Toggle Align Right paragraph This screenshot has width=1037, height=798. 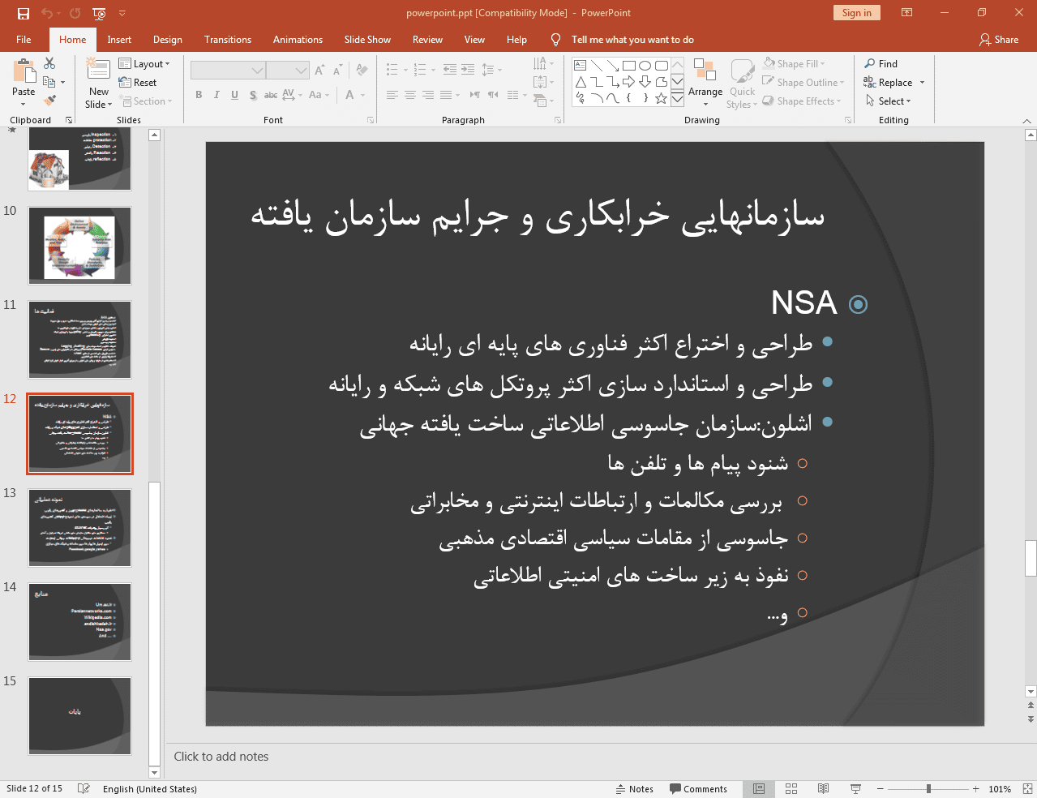click(x=428, y=95)
